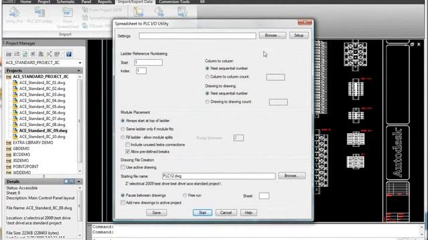The height and width of the screenshot is (240, 428).
Task: Click the fifth Project Manager toolbar icon
Action: pyautogui.click(x=41, y=54)
